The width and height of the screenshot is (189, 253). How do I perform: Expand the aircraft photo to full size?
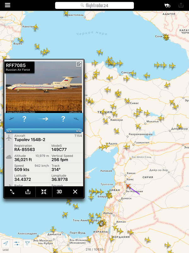[x=78, y=64]
